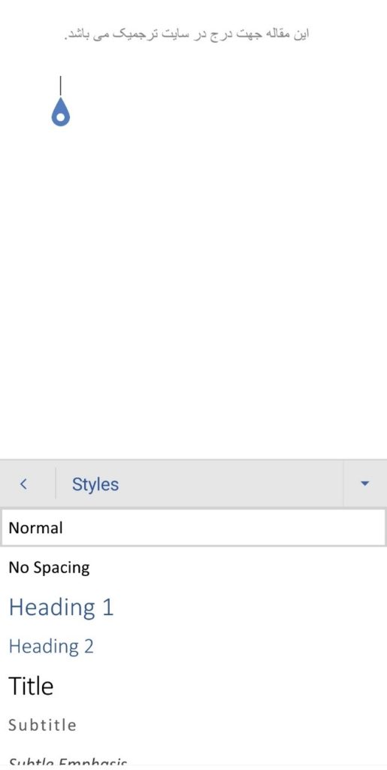Select the Title style
Screen dimensions: 387x770
pyautogui.click(x=31, y=686)
